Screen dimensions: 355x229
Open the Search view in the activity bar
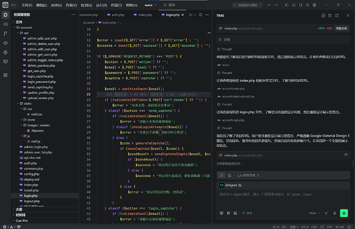(x=6, y=24)
